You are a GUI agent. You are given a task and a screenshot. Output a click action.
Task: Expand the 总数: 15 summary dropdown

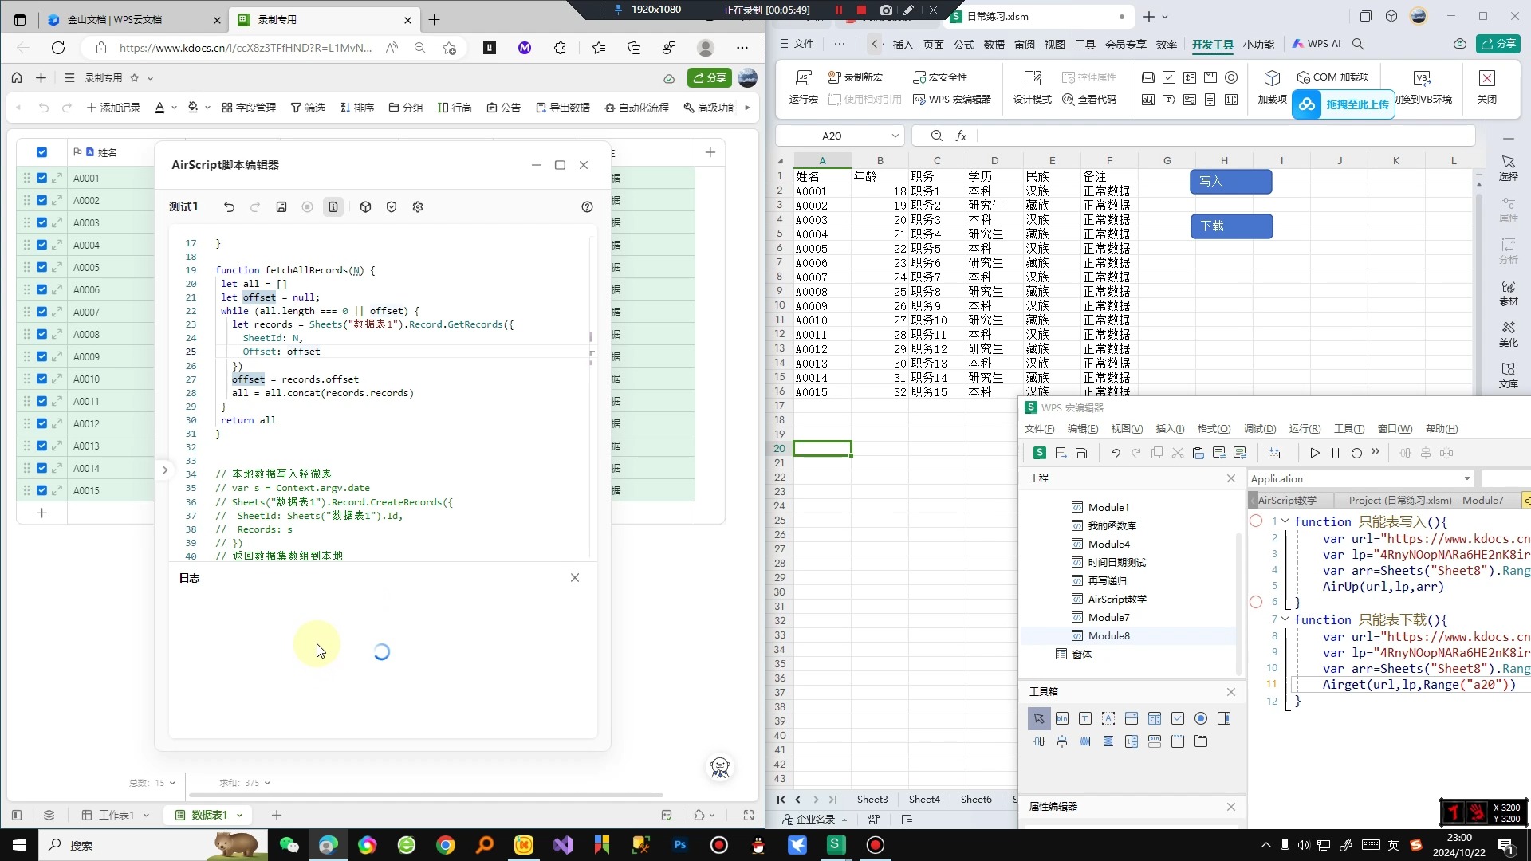click(x=152, y=783)
